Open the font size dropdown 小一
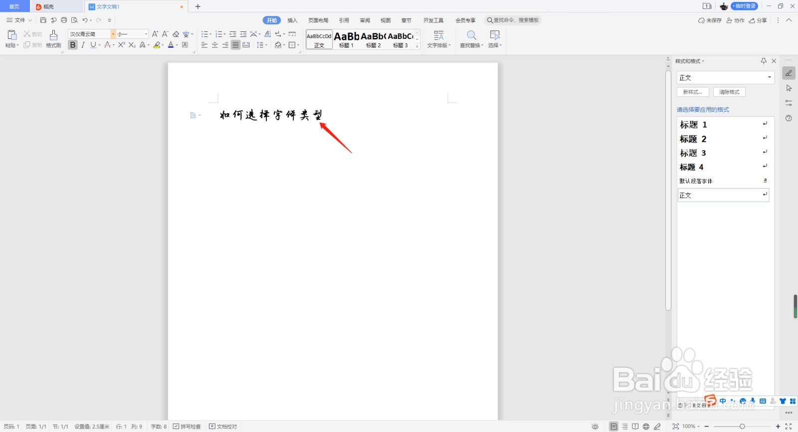The height and width of the screenshot is (432, 798). pyautogui.click(x=146, y=34)
